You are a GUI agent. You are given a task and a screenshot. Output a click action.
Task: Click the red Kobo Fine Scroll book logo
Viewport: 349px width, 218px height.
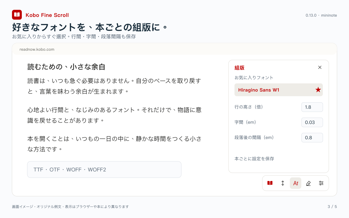pyautogui.click(x=17, y=15)
